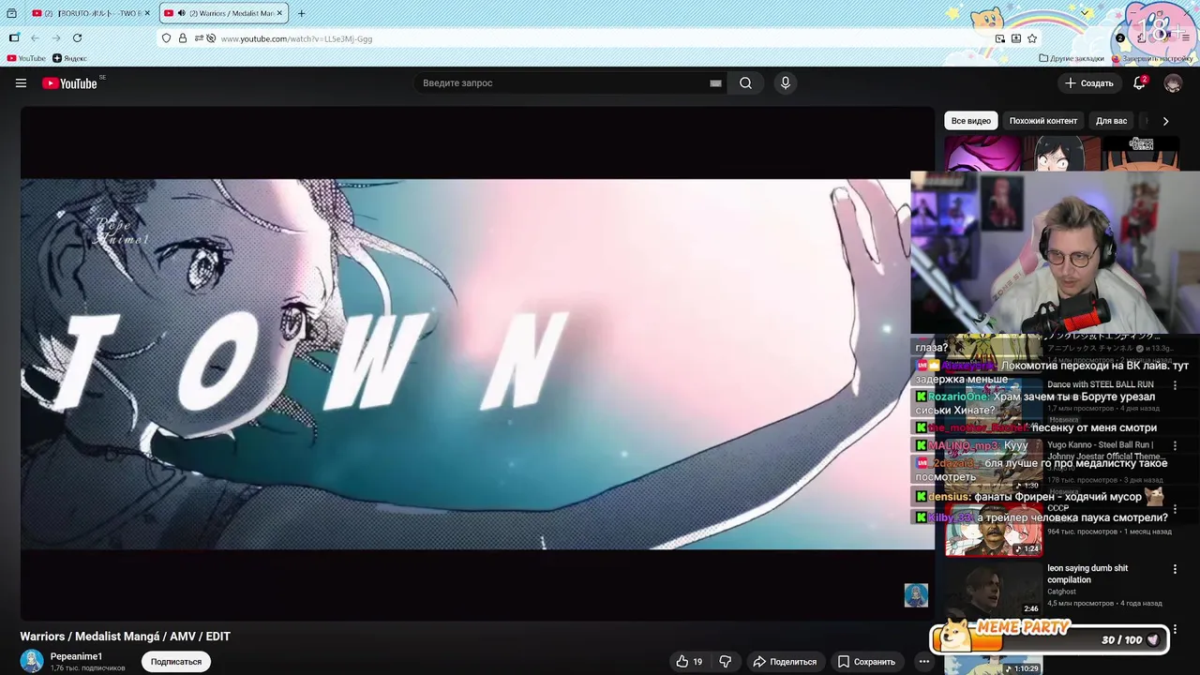The image size is (1200, 675).
Task: Open the YouTube hamburger guide menu
Action: pos(21,83)
